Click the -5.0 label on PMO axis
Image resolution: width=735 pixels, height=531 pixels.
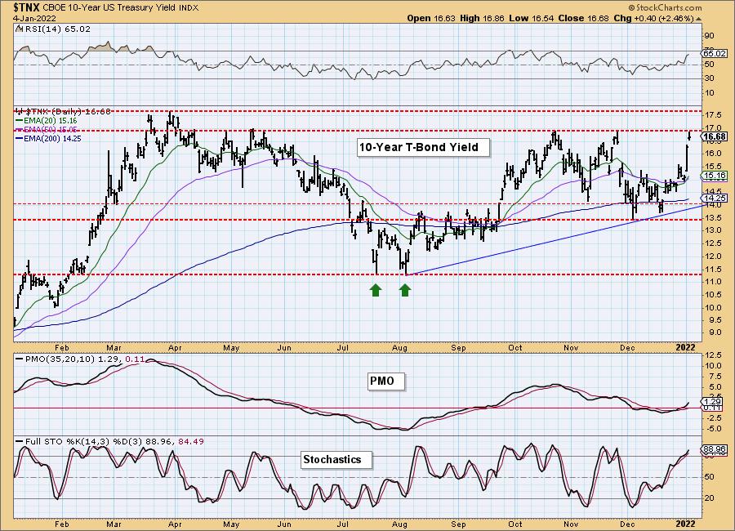pyautogui.click(x=712, y=429)
